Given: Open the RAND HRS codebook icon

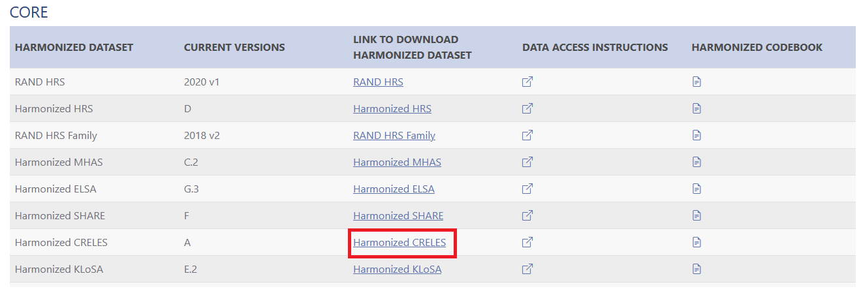Looking at the screenshot, I should click(697, 82).
